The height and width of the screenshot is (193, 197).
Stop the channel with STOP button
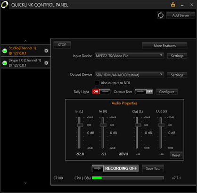coord(62,45)
